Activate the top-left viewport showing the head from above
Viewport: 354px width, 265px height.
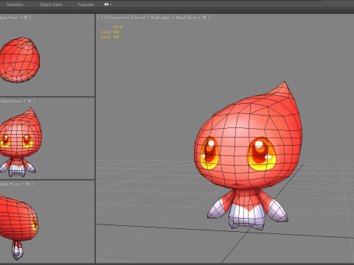click(x=47, y=55)
